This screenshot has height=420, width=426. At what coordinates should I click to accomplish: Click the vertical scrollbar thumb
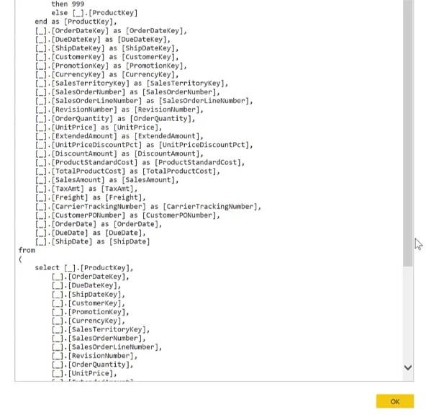click(408, 133)
